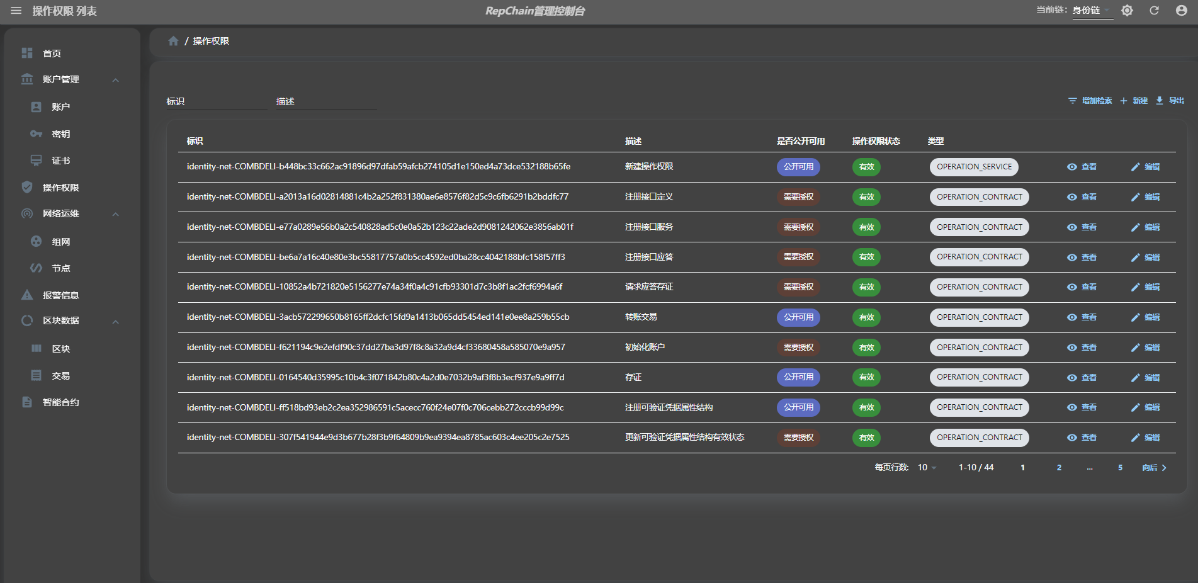
Task: Click the pencil icon in 新建操作权限 row
Action: [1136, 167]
